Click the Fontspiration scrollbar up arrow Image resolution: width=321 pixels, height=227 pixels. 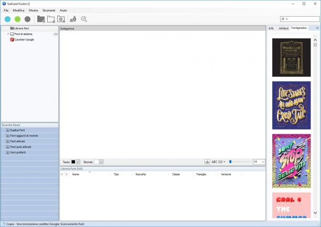315,40
